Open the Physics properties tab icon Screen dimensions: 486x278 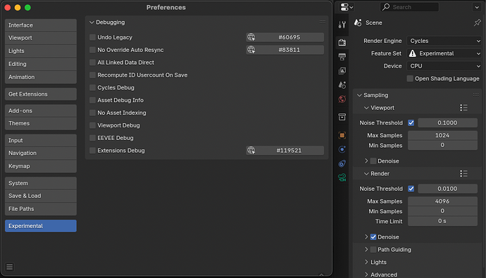pos(342,149)
